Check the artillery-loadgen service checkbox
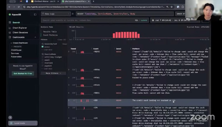The image size is (222, 127). [42, 57]
